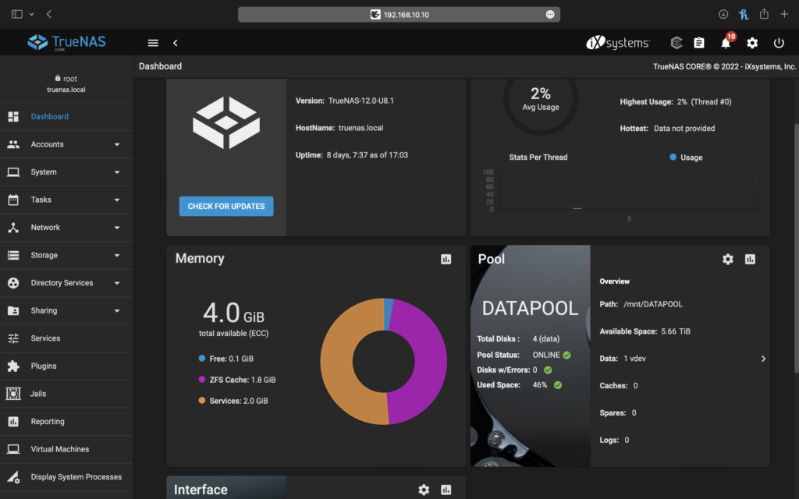The image size is (799, 499).
Task: Open Safari downloads icon
Action: (723, 14)
